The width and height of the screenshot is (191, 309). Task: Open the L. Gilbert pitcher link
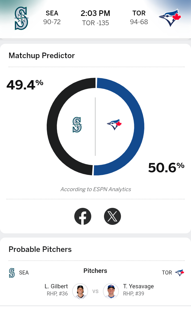[x=56, y=286]
